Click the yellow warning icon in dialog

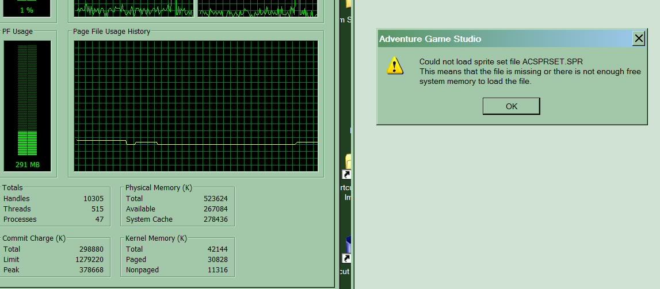click(395, 66)
